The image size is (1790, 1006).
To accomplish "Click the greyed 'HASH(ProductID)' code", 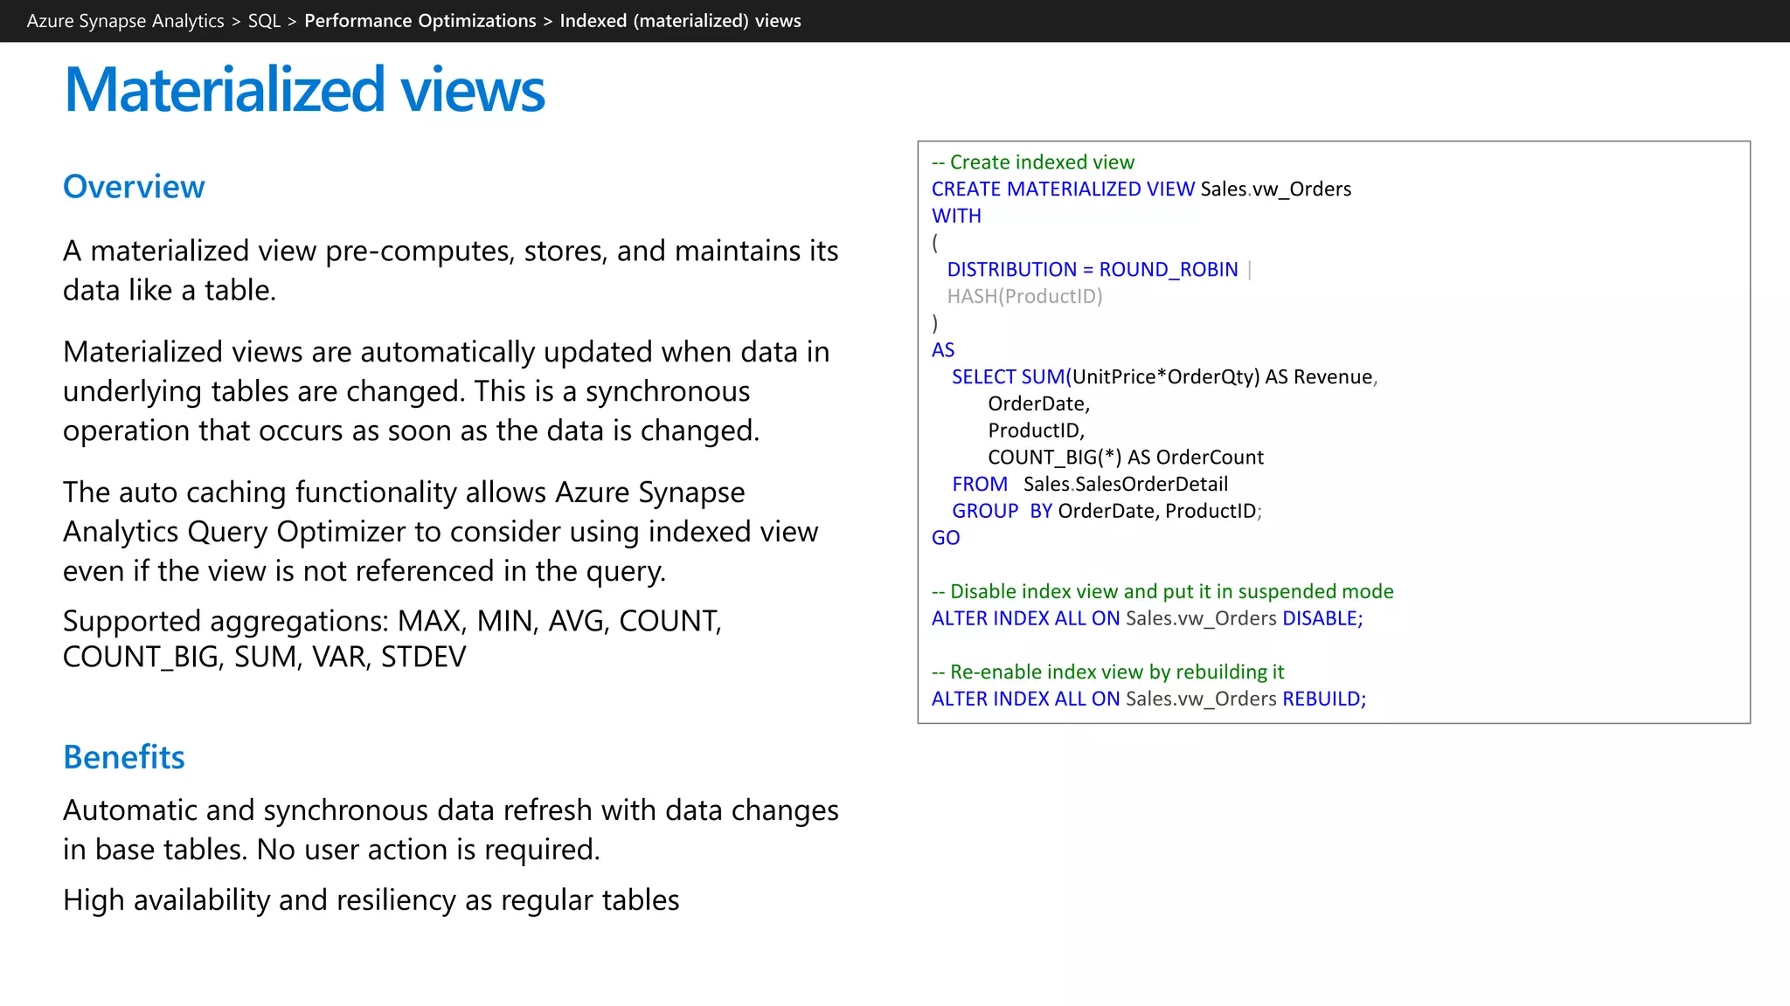I will coord(1024,297).
